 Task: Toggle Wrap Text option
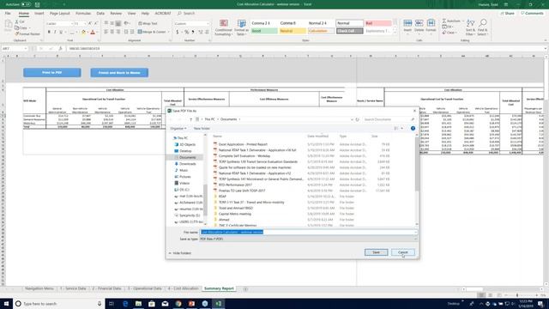[148, 23]
